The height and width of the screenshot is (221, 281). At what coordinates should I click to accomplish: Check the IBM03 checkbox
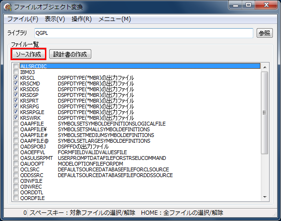coord(16,72)
